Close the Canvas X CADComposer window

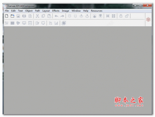[148, 5]
